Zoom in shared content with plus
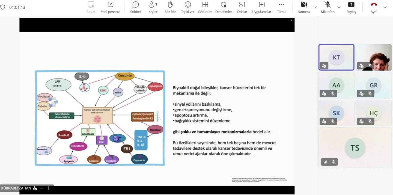Screen dimensions: 393x195 point(48,188)
